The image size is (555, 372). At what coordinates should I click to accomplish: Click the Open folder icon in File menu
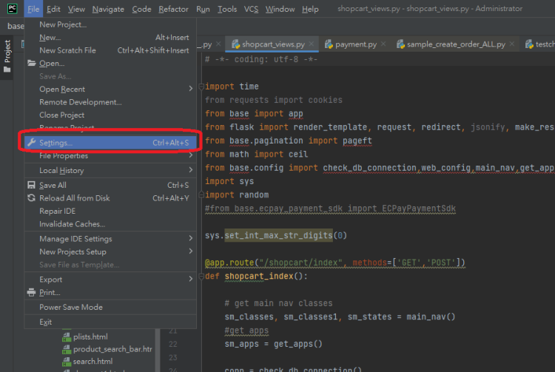tap(31, 64)
